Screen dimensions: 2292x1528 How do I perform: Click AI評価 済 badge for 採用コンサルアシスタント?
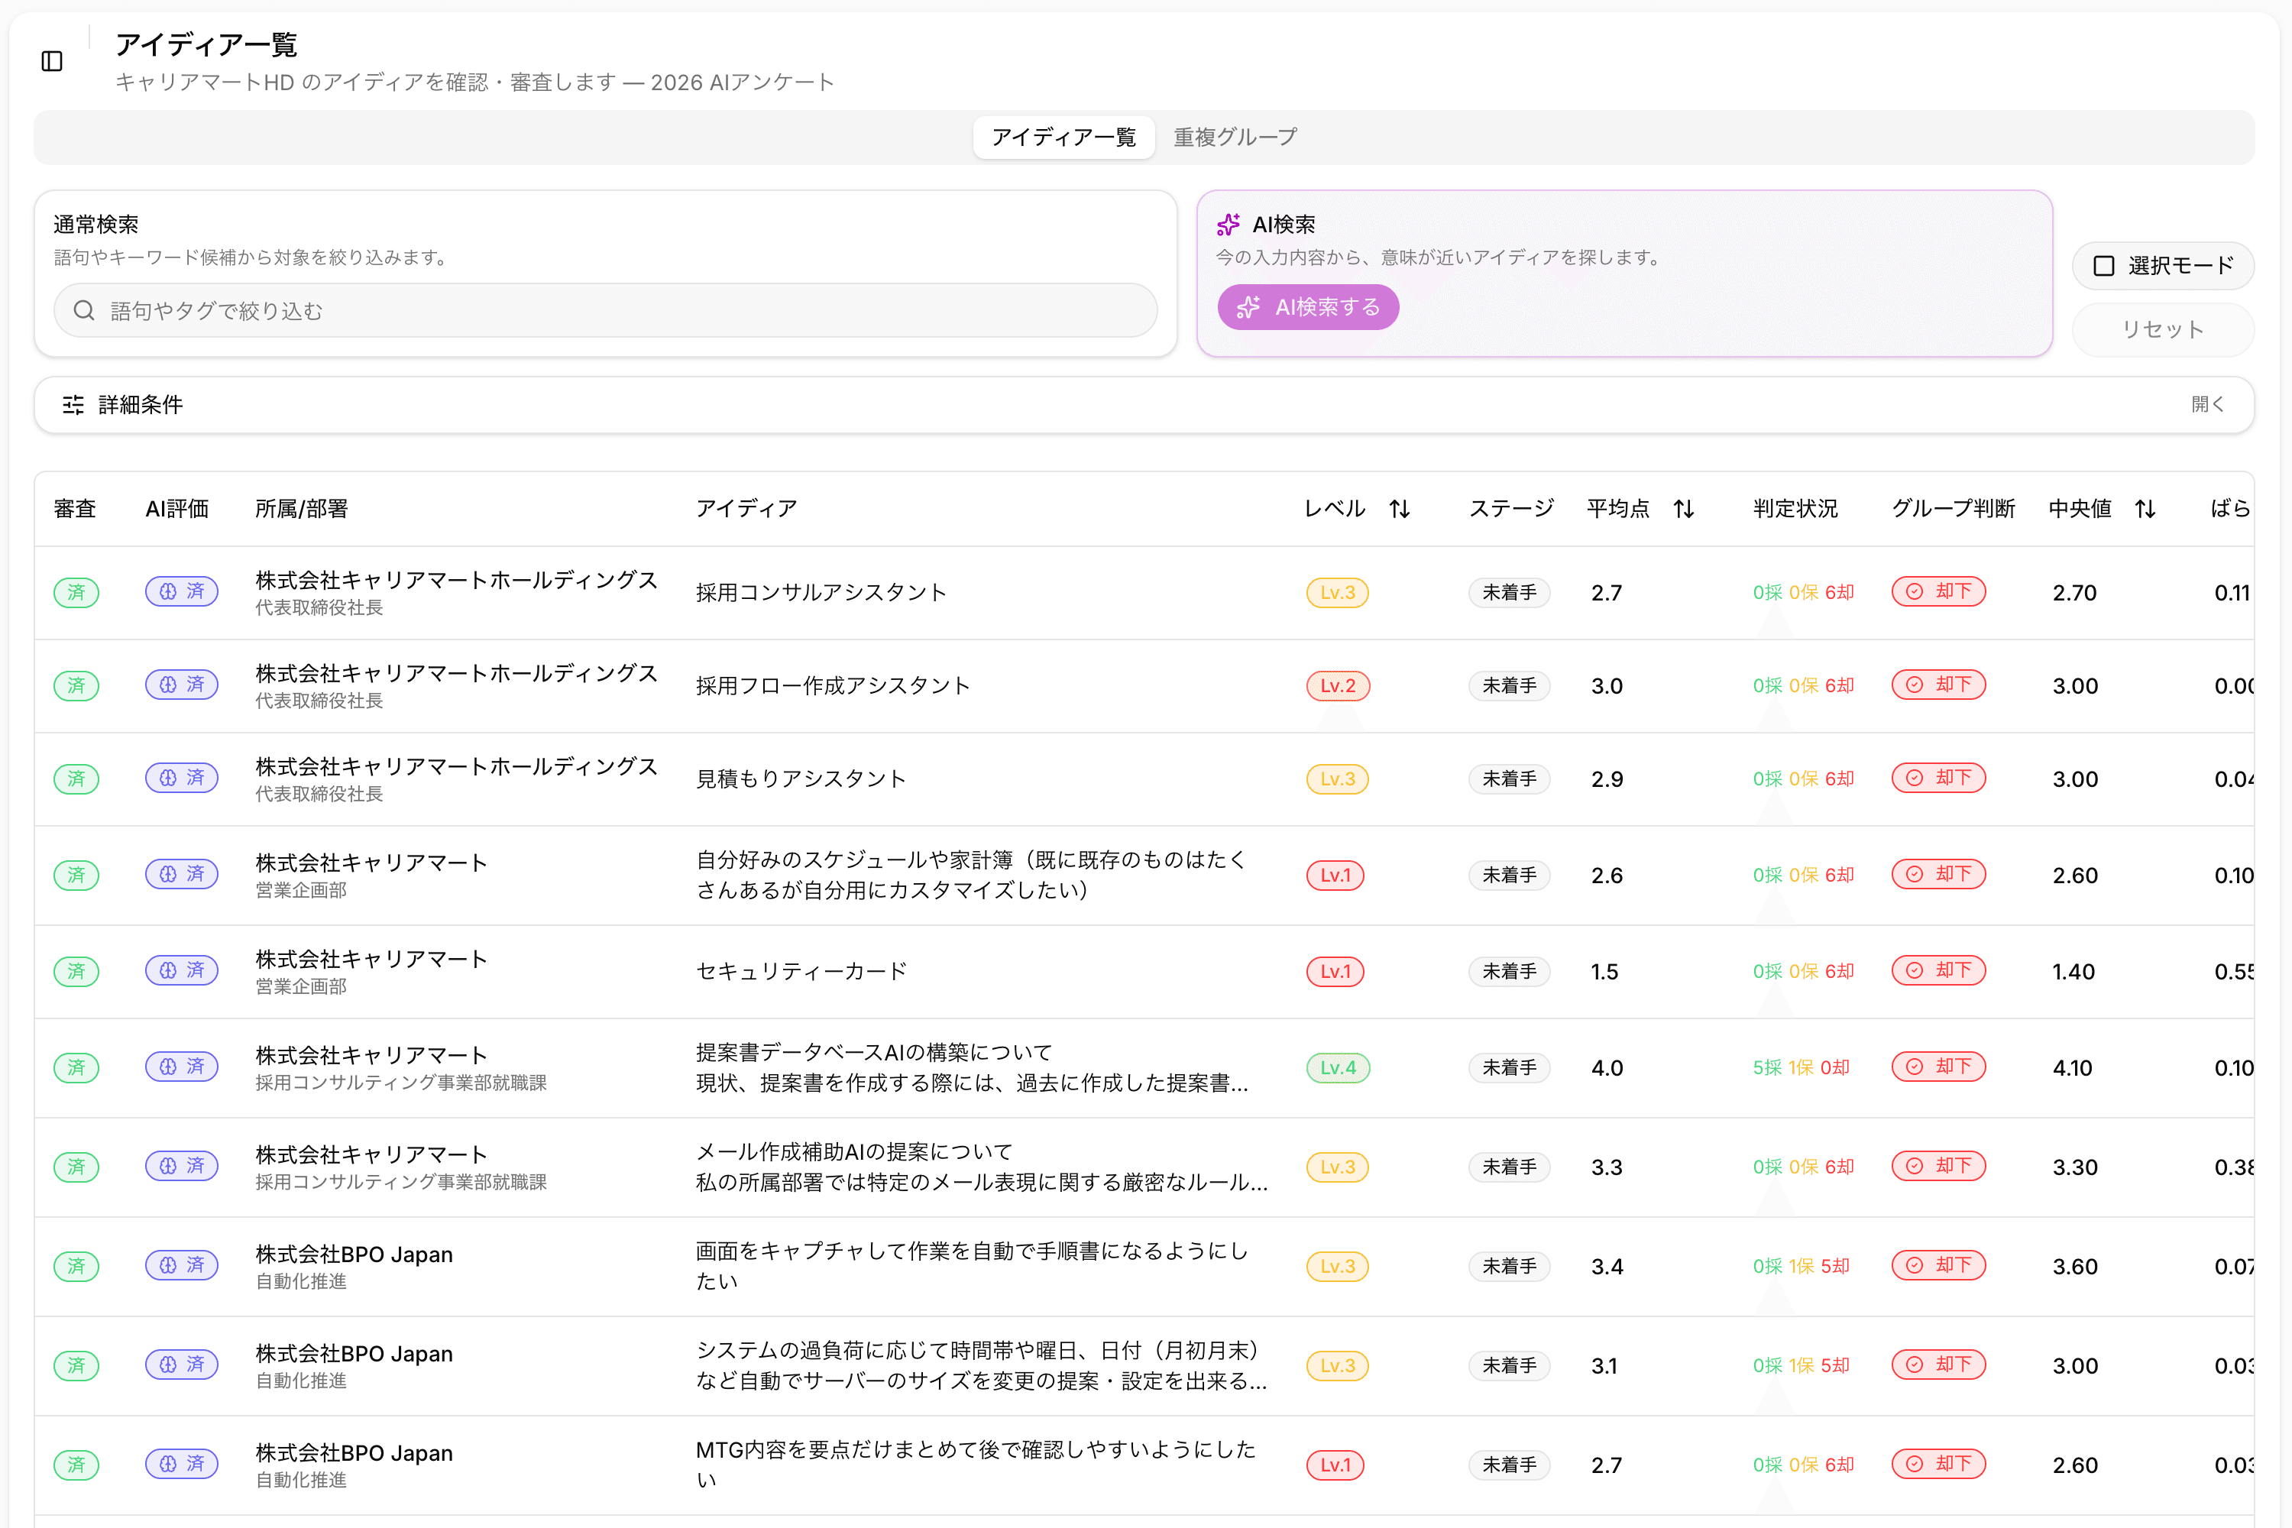tap(183, 591)
